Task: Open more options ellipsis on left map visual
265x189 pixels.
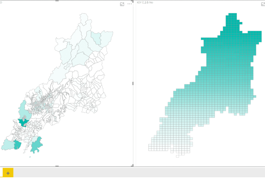Action: (130, 4)
